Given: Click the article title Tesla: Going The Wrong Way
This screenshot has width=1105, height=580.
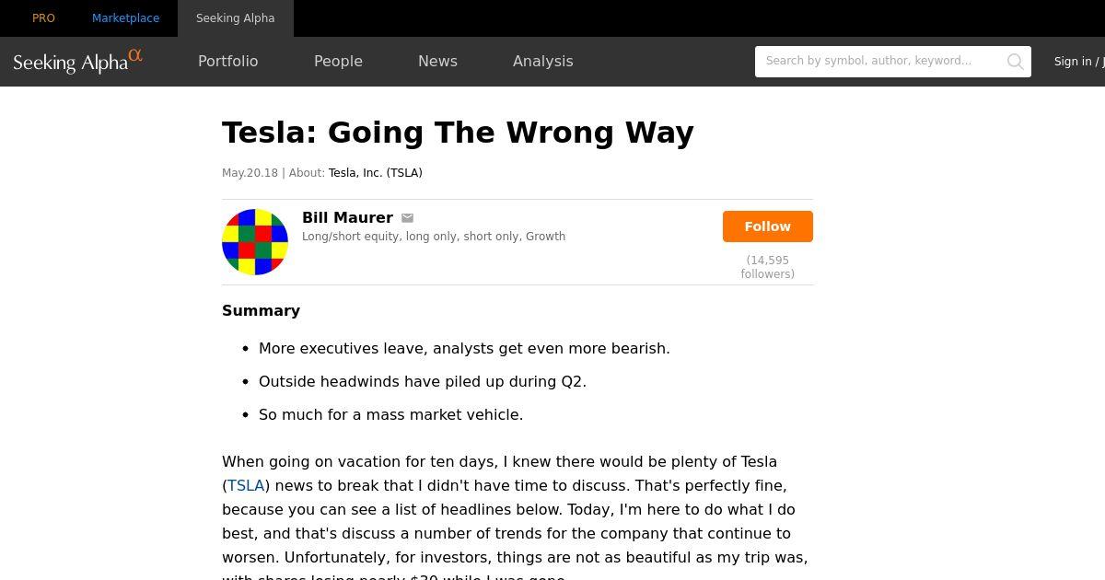Looking at the screenshot, I should pos(458,133).
